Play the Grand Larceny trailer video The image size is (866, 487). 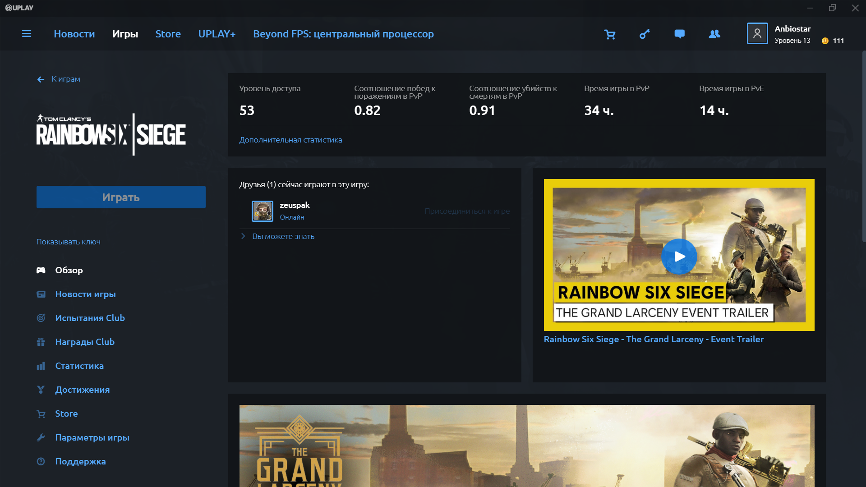[679, 257]
